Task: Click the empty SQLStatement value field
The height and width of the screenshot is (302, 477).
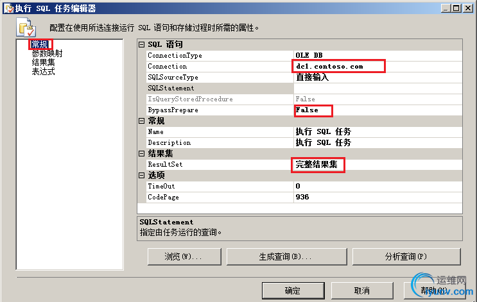Action: pos(377,88)
